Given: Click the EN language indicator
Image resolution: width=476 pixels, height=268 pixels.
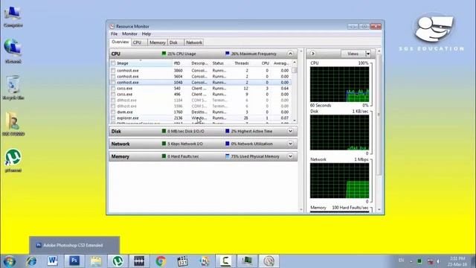Looking at the screenshot, I should pos(402,261).
